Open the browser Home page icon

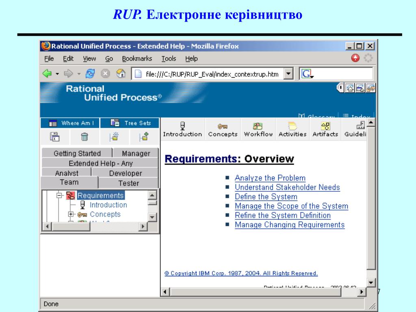pyautogui.click(x=121, y=74)
